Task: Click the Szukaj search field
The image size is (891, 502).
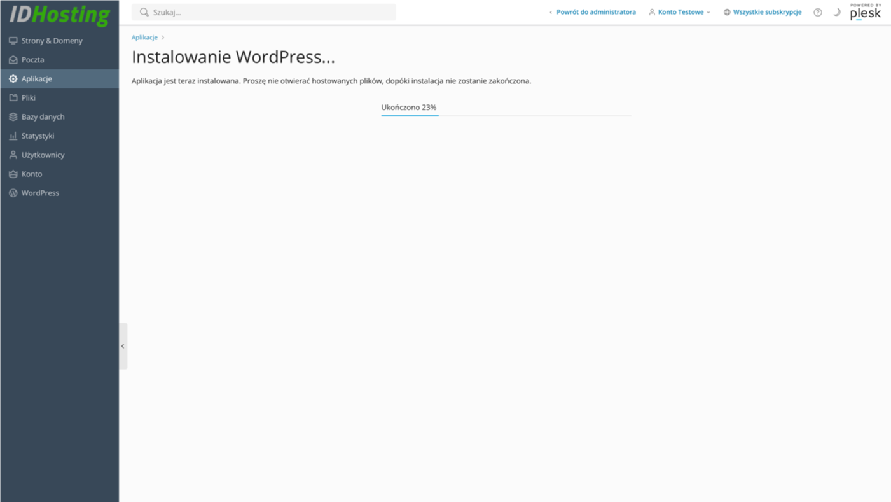Action: (x=263, y=12)
